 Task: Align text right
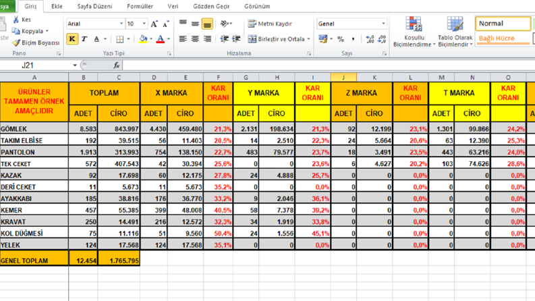click(x=207, y=39)
